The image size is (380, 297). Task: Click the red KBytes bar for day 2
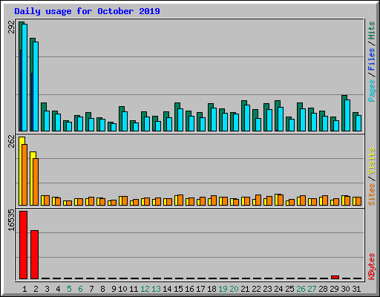(34, 255)
